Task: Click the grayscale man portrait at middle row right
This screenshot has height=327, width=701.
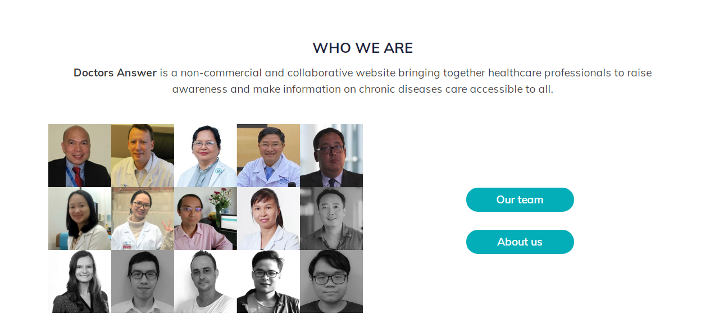Action: pyautogui.click(x=331, y=219)
